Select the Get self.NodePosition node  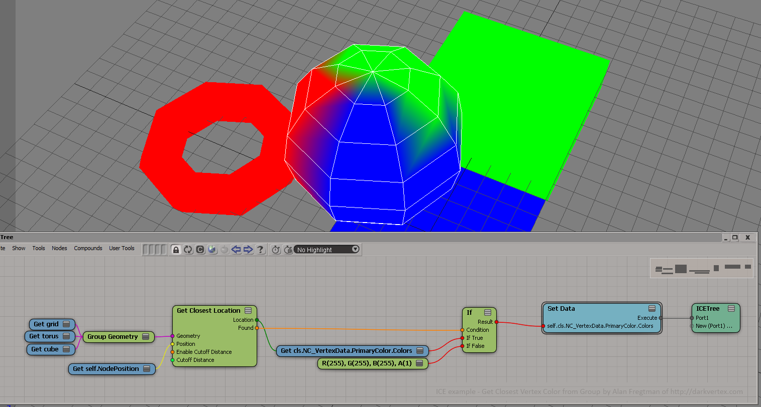[x=106, y=369]
